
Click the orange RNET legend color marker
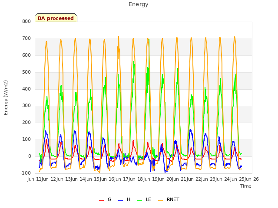[160, 200]
